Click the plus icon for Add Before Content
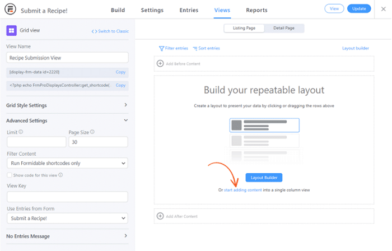 pos(160,63)
